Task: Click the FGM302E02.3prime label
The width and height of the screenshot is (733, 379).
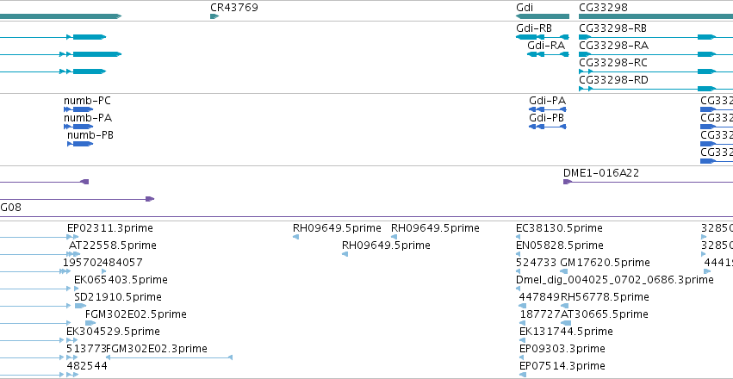Action: [157, 349]
